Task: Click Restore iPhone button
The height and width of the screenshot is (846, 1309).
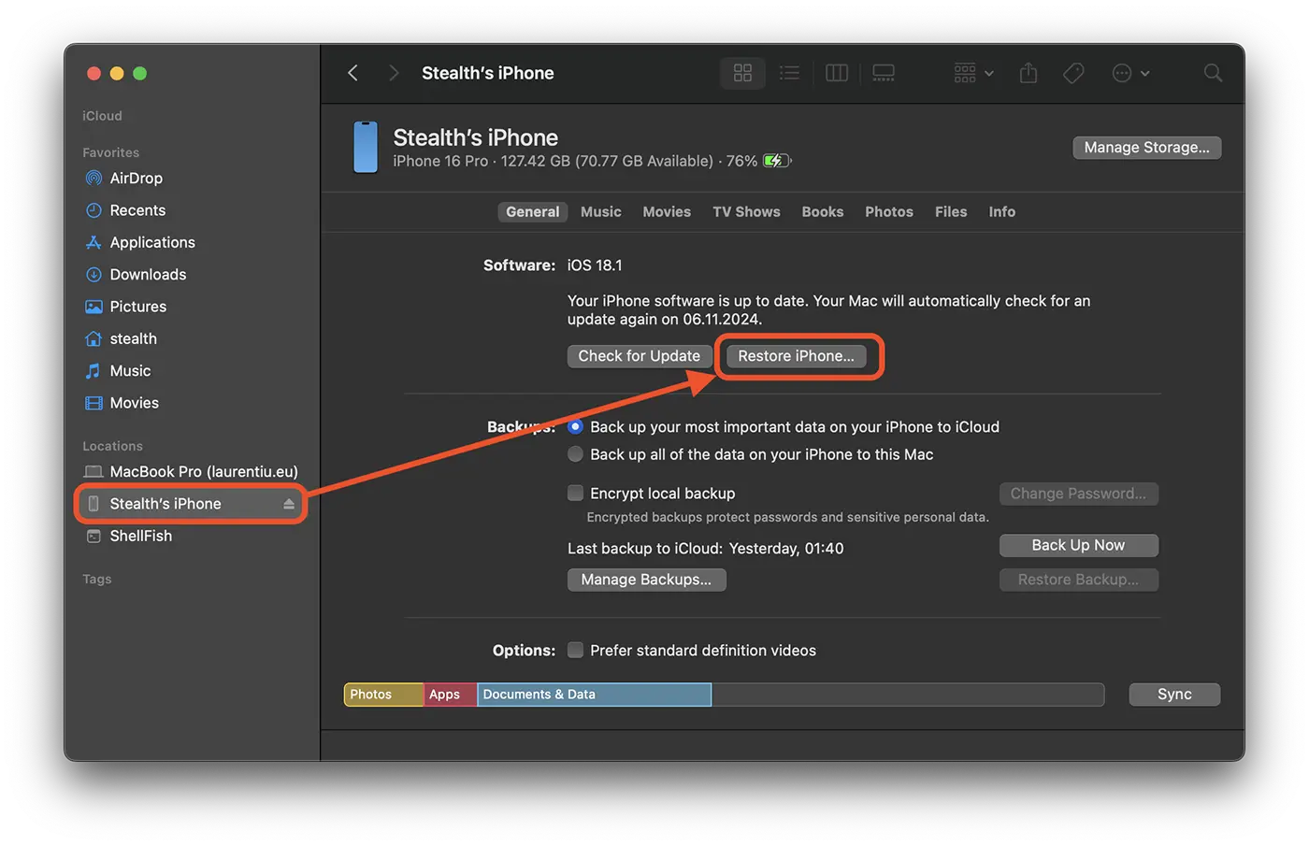Action: pyautogui.click(x=797, y=356)
